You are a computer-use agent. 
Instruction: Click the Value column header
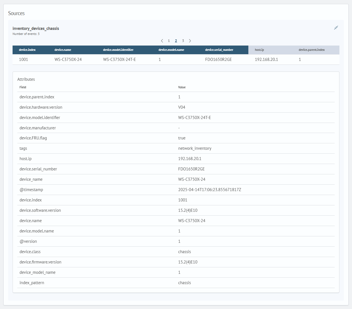click(x=182, y=87)
